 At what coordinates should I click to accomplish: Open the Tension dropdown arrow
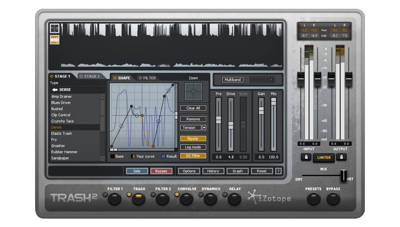click(204, 127)
